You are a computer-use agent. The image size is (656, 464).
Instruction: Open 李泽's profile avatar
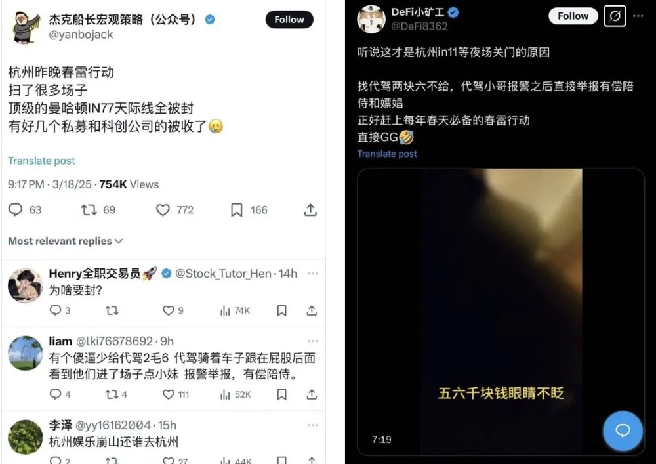click(x=25, y=437)
